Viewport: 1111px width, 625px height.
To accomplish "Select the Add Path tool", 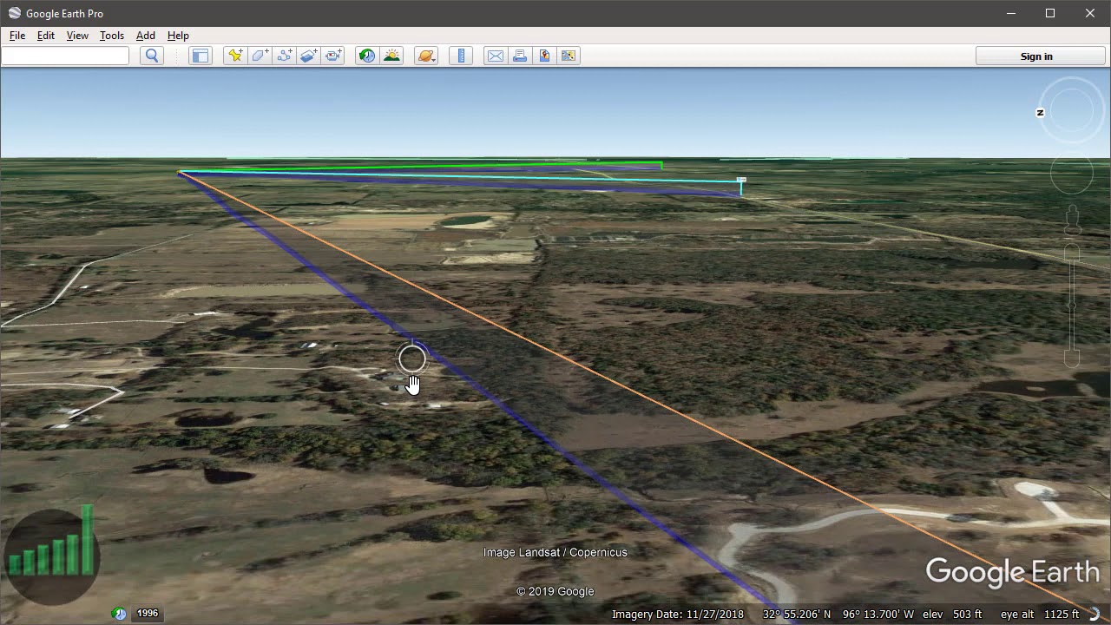I will click(x=285, y=56).
